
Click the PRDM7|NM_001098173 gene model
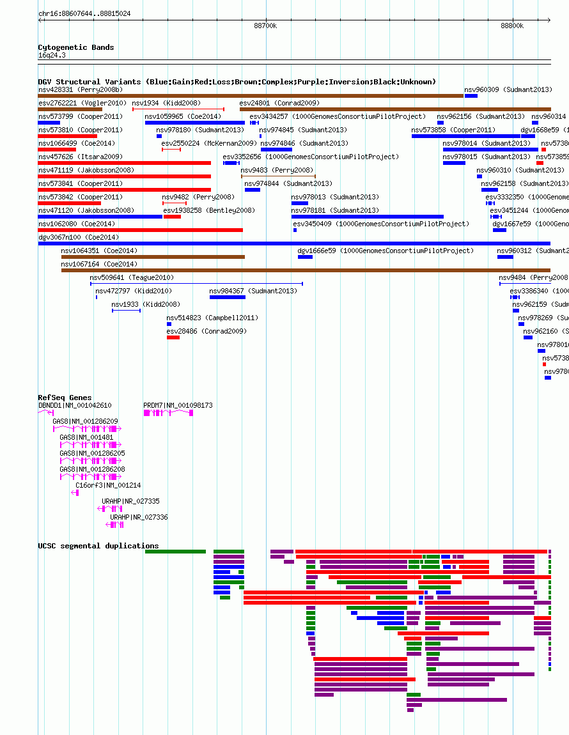168,412
